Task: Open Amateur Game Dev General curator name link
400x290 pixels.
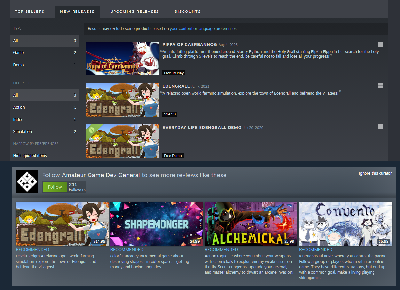Action: pos(101,175)
